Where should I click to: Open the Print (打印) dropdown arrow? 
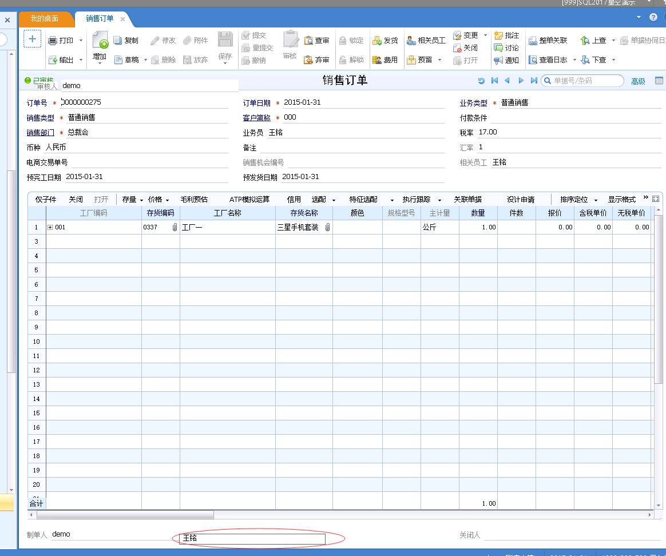click(x=81, y=41)
